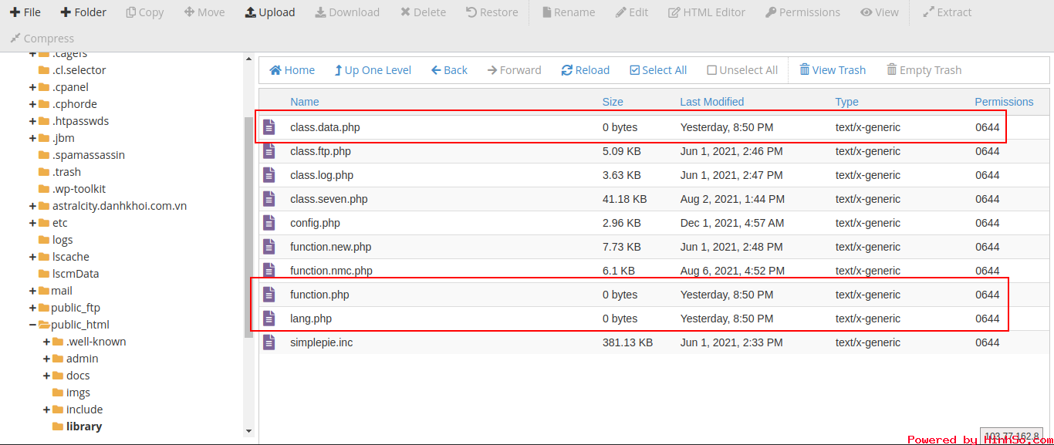This screenshot has width=1054, height=445.
Task: Go to Home directory
Action: tap(292, 70)
